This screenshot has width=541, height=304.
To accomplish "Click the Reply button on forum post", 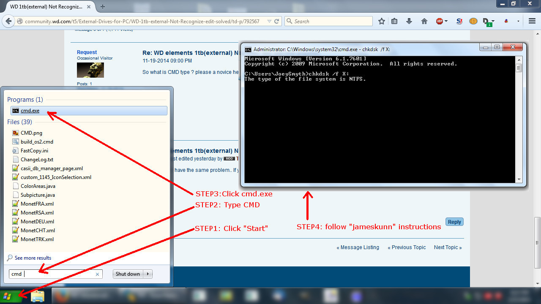I will (x=454, y=222).
